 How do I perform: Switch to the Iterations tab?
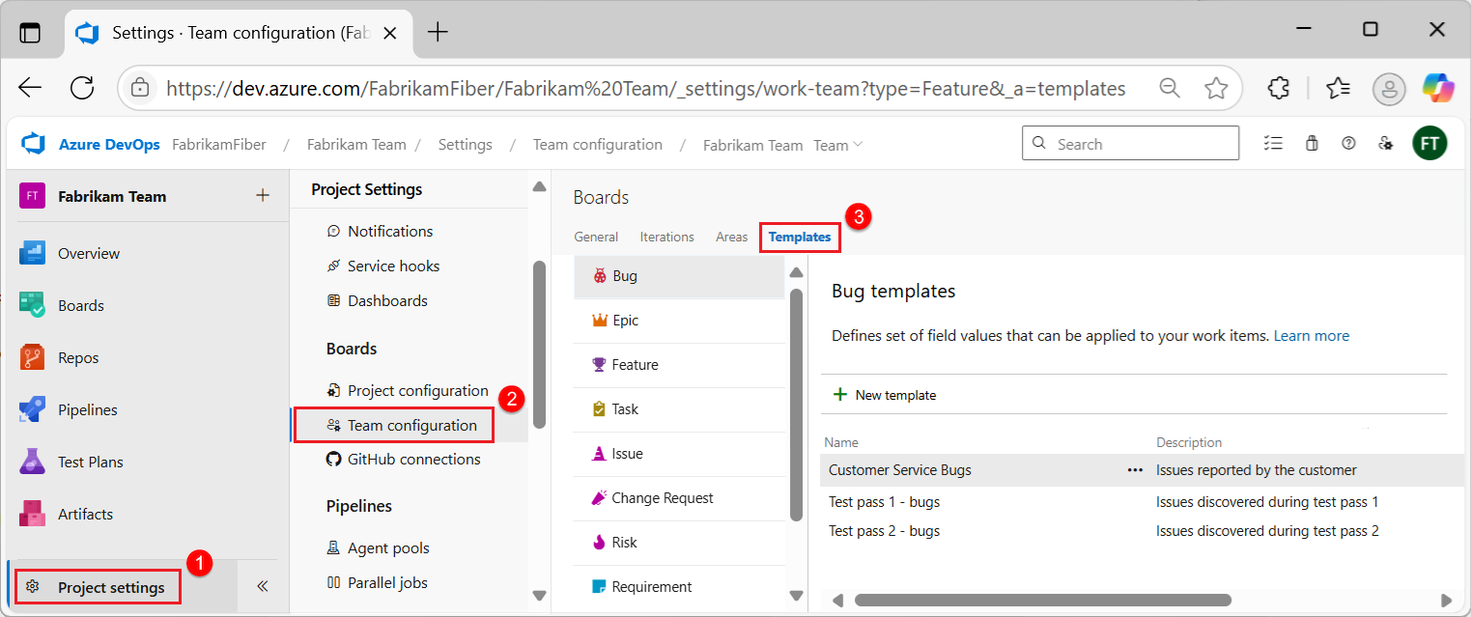tap(666, 237)
